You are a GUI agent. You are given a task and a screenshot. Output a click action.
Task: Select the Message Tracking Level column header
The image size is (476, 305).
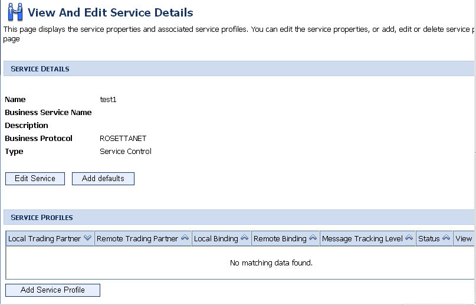click(367, 238)
